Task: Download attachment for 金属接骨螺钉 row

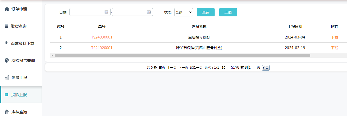Action: (x=335, y=37)
